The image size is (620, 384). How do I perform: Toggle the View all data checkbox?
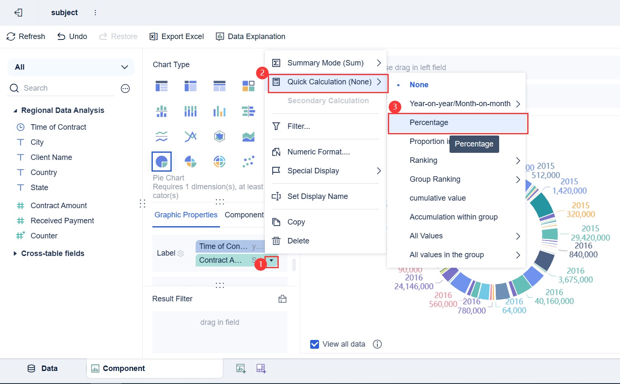click(314, 344)
